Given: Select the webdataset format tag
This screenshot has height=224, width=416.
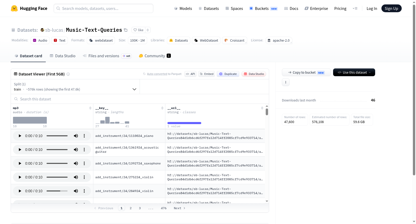Looking at the screenshot, I should (x=101, y=40).
